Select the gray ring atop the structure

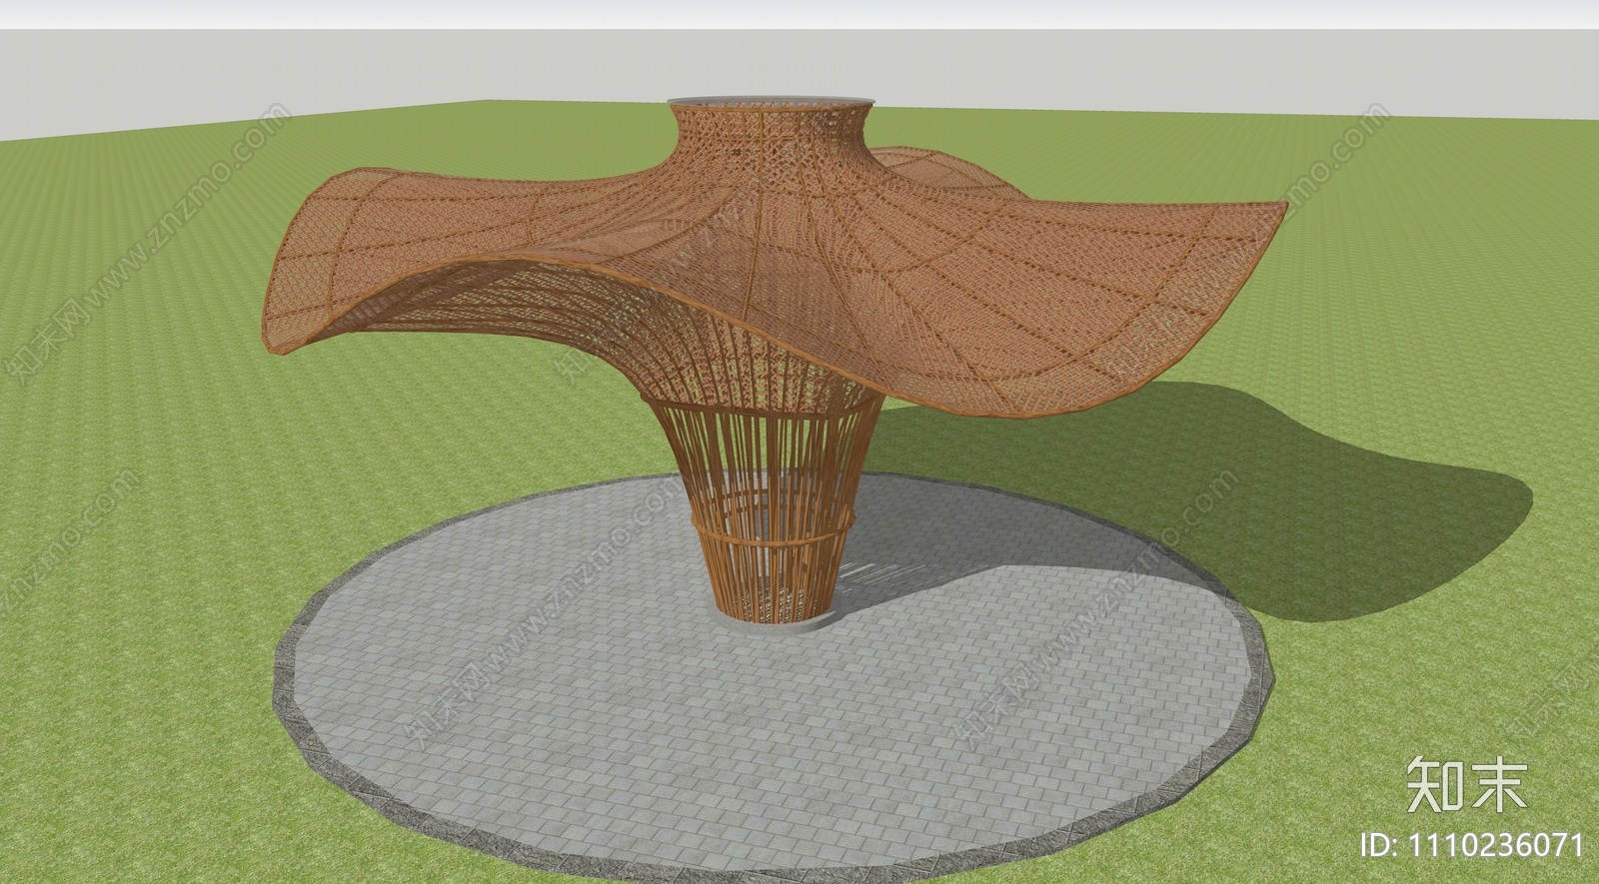pyautogui.click(x=773, y=101)
